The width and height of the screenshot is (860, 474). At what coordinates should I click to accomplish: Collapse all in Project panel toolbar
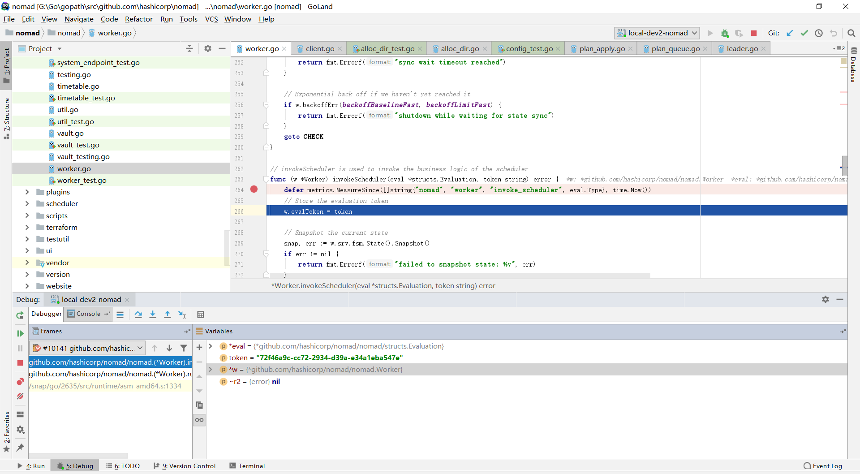click(189, 48)
